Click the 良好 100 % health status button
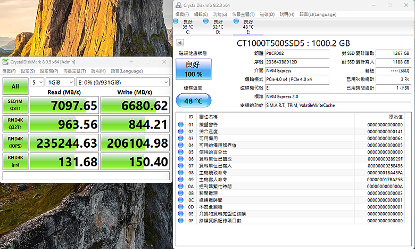This screenshot has height=249, width=415. point(194,69)
